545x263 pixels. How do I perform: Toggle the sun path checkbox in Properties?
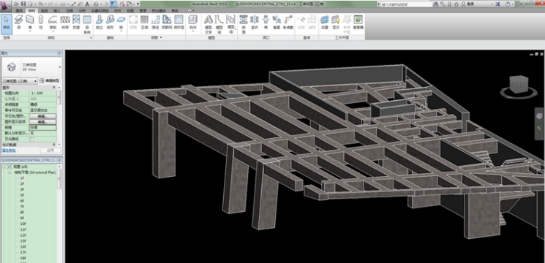pyautogui.click(x=32, y=139)
